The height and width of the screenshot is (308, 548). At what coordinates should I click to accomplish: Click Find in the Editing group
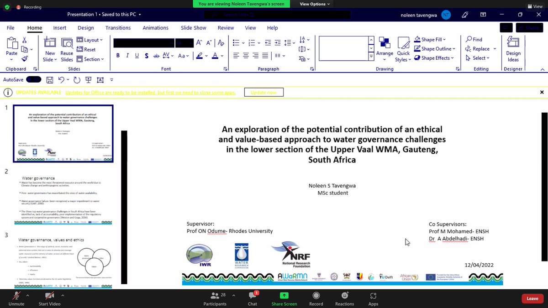pyautogui.click(x=474, y=39)
